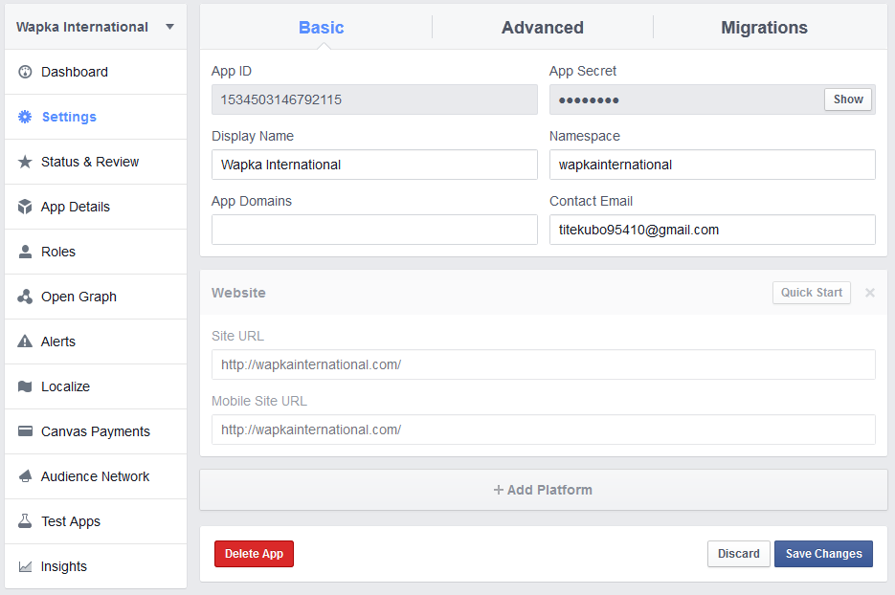Expand the Add Platform option
This screenshot has width=895, height=595.
point(543,490)
